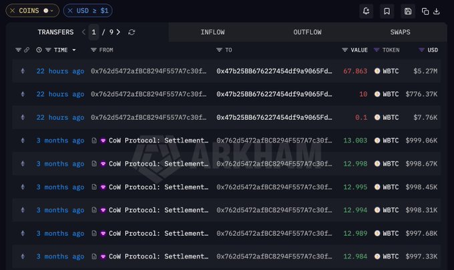Open the INFLOW tab

[212, 32]
